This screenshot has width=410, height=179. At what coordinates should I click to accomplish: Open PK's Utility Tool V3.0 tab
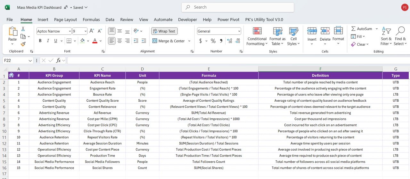tap(264, 19)
